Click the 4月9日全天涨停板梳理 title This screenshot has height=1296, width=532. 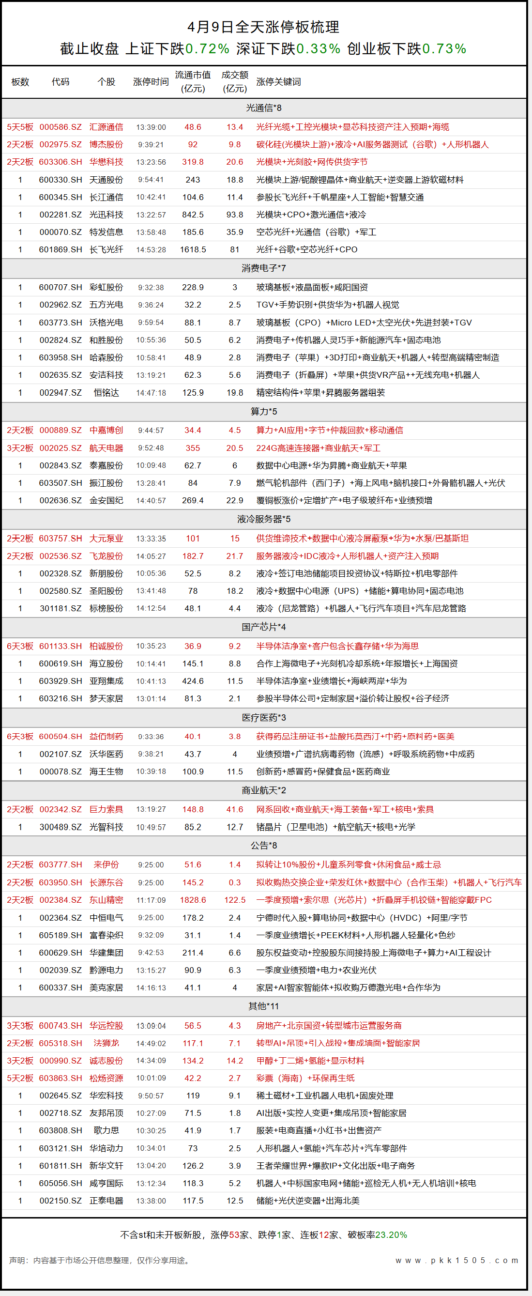[263, 27]
